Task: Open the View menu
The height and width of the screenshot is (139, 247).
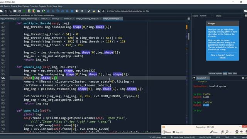Action: click(x=55, y=6)
